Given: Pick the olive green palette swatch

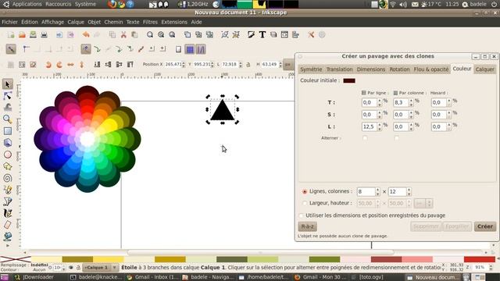Looking at the screenshot, I should [x=324, y=259].
